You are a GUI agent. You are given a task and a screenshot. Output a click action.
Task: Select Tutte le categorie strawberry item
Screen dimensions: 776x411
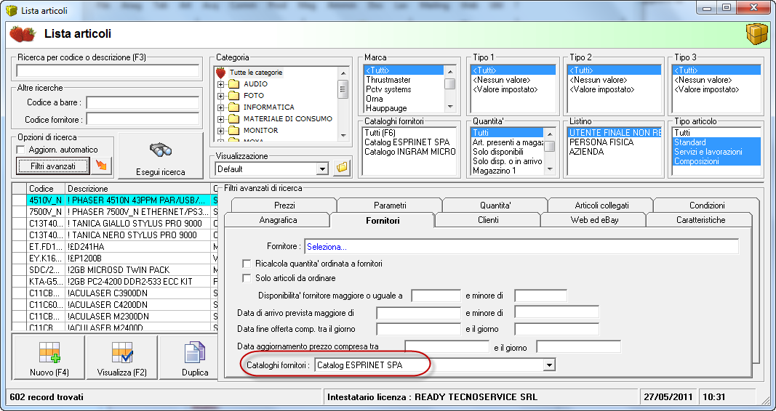click(255, 73)
